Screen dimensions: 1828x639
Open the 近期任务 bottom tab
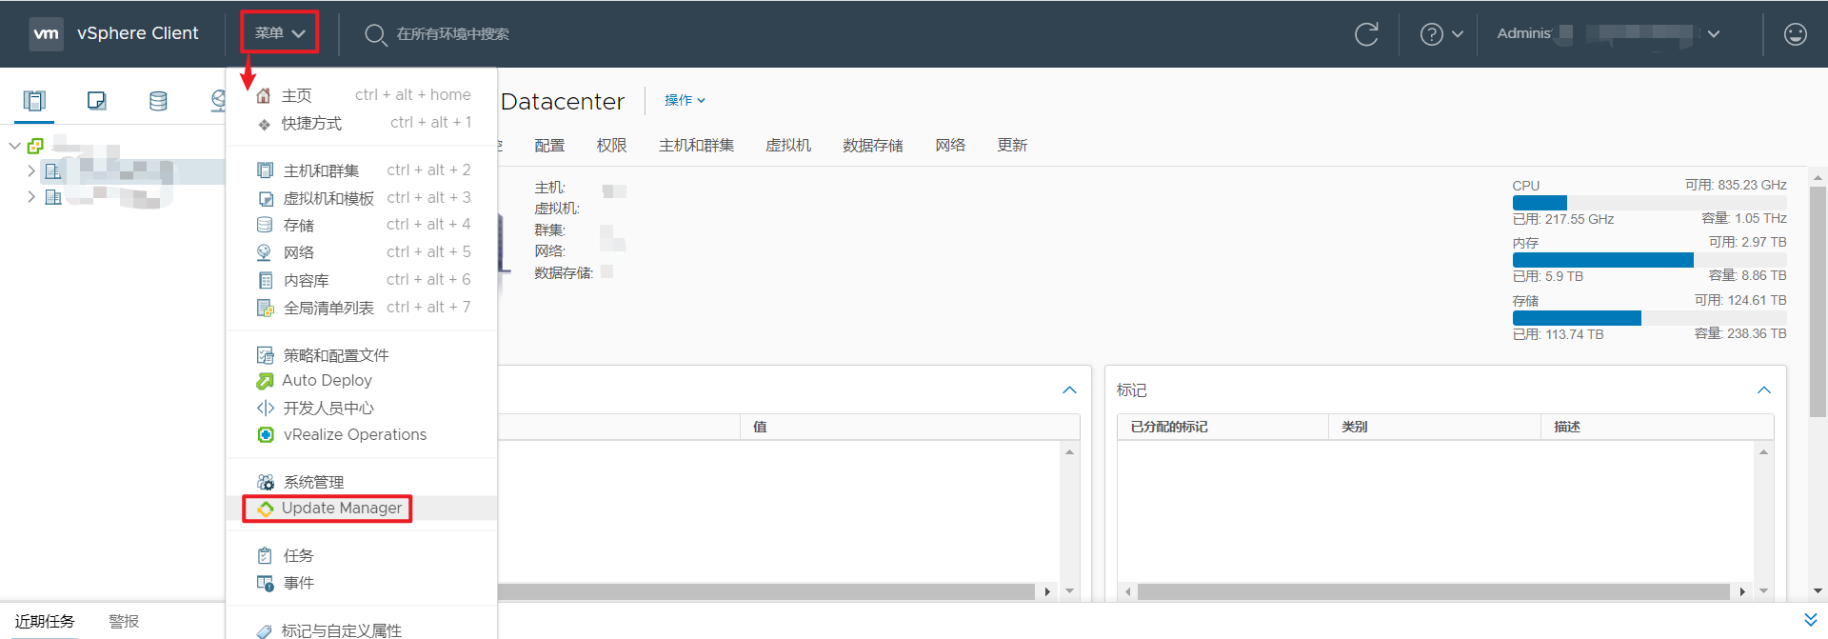click(x=45, y=621)
